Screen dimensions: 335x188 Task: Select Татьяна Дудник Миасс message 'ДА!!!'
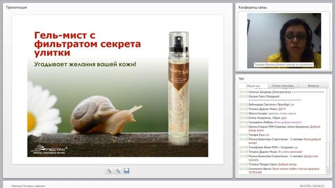[263, 109]
